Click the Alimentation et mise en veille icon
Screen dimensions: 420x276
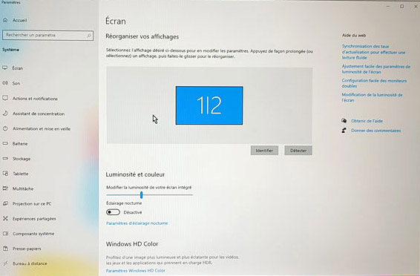tap(5, 128)
